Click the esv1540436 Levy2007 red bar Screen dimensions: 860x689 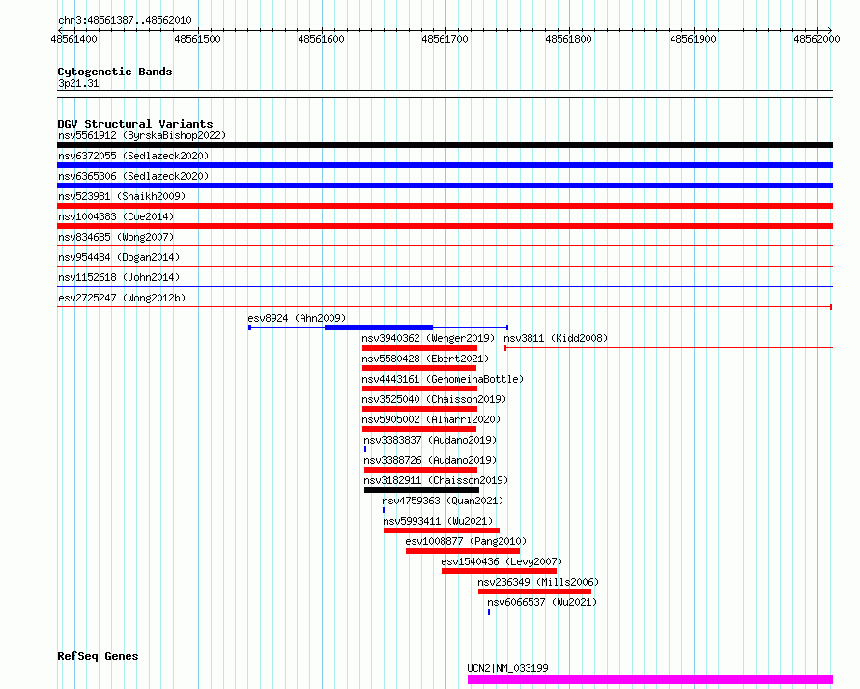(499, 571)
